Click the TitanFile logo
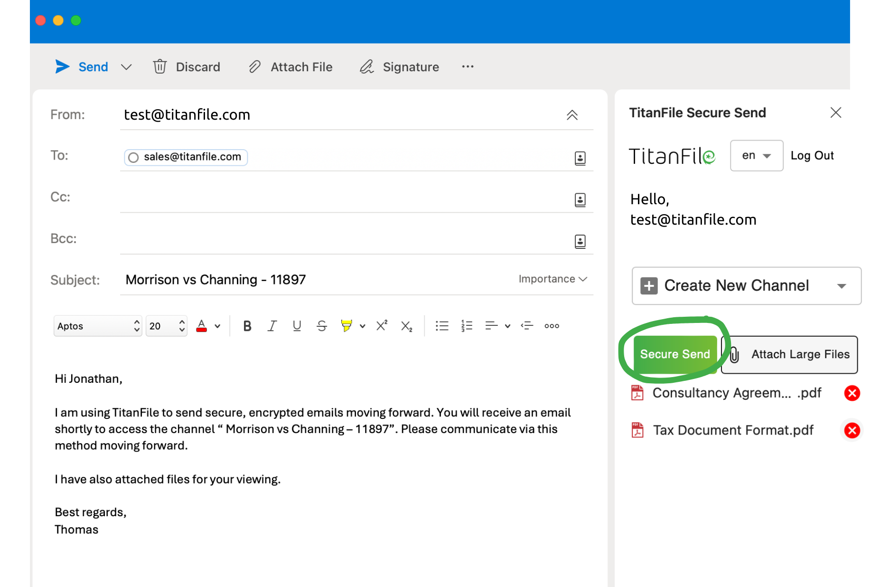880x587 pixels. point(672,156)
